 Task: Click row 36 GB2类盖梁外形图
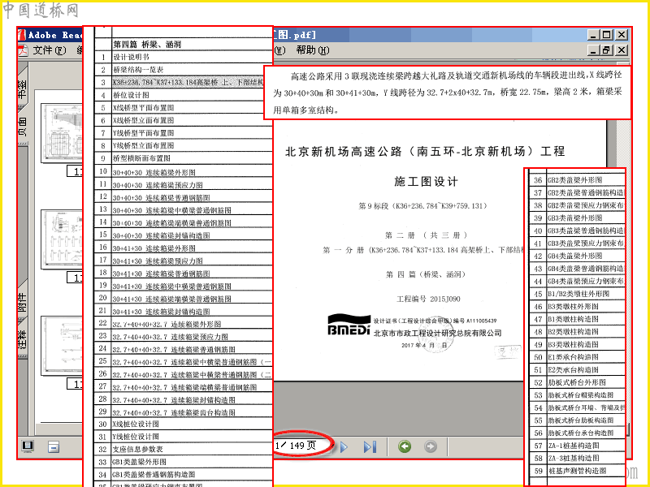577,179
